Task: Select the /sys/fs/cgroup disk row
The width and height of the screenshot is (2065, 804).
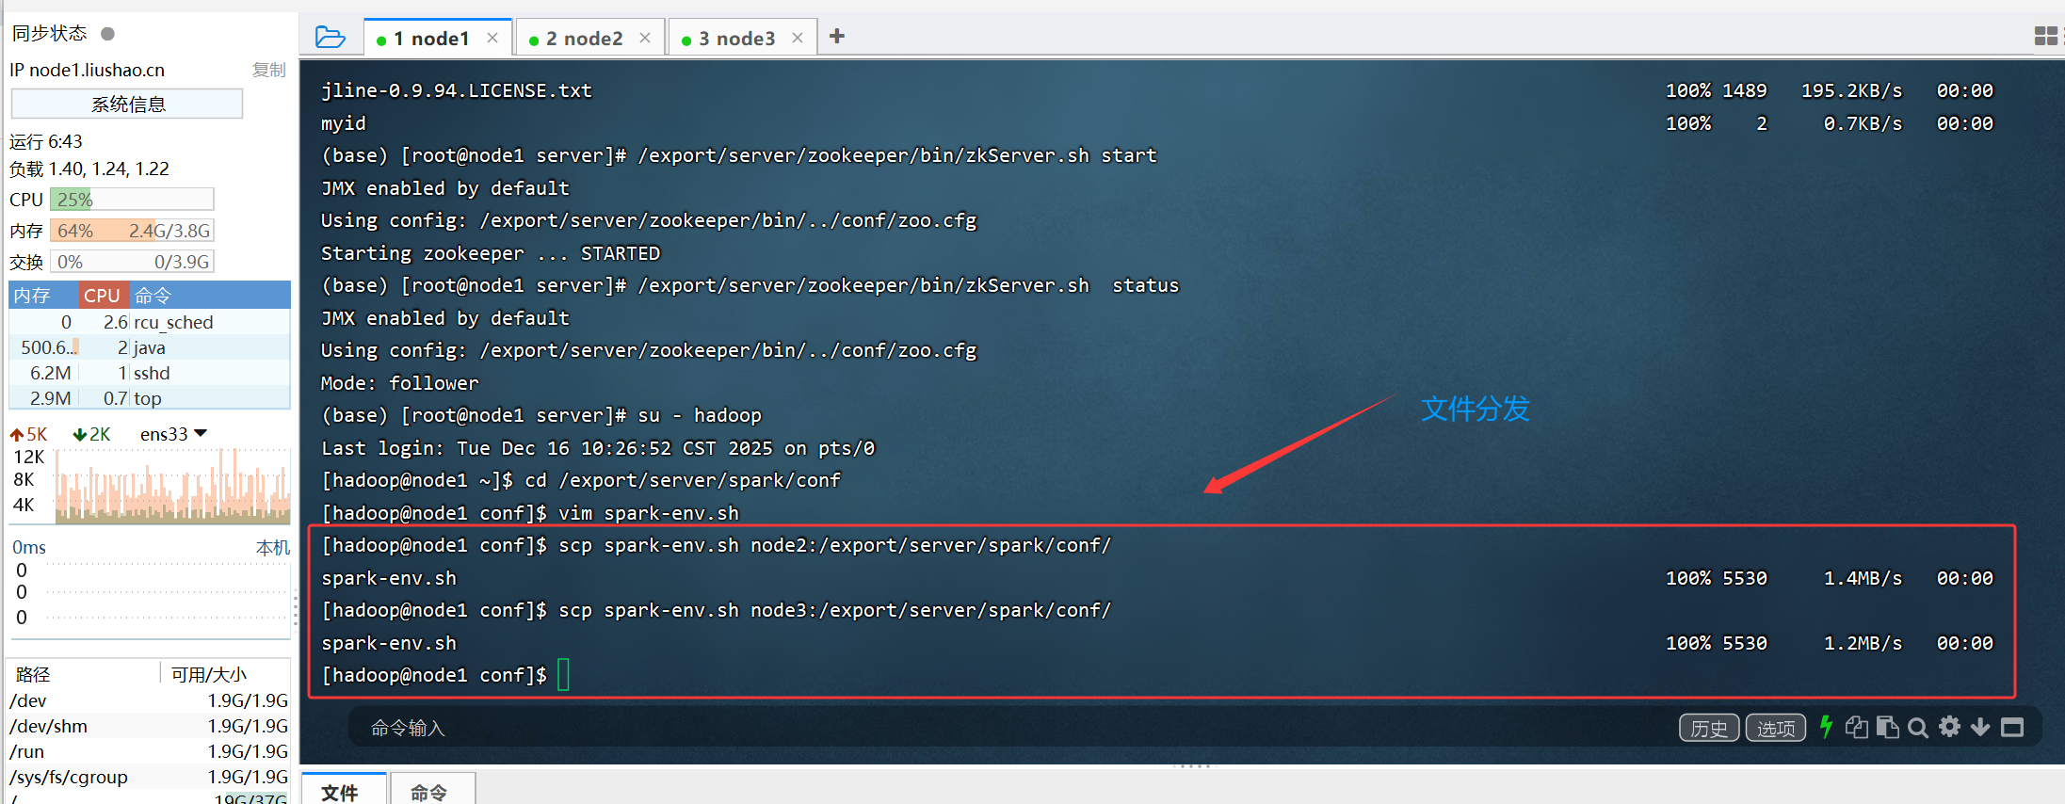Action: coord(150,777)
